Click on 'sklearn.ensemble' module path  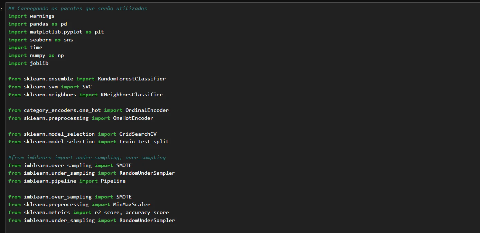point(48,79)
